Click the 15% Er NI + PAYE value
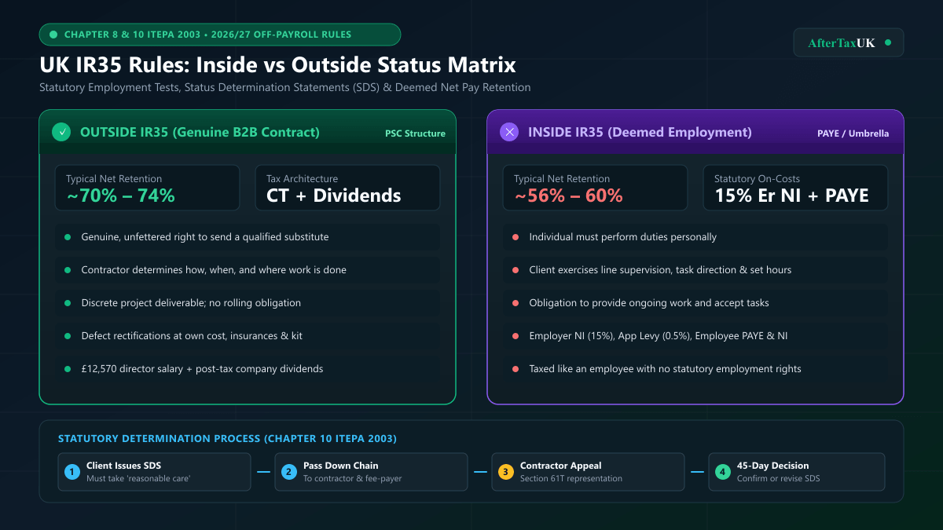This screenshot has height=530, width=943. point(791,196)
